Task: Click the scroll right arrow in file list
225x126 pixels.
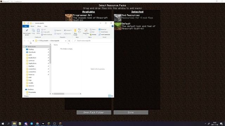Action: [x=81, y=94]
